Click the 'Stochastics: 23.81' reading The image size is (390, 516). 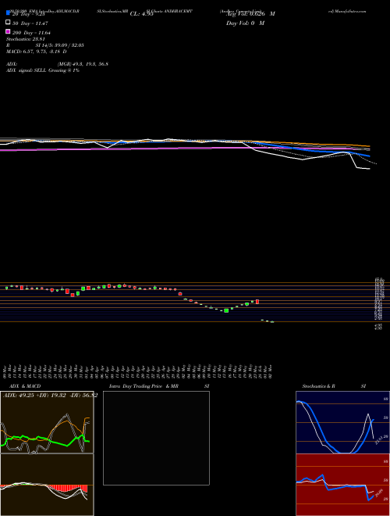click(25, 39)
